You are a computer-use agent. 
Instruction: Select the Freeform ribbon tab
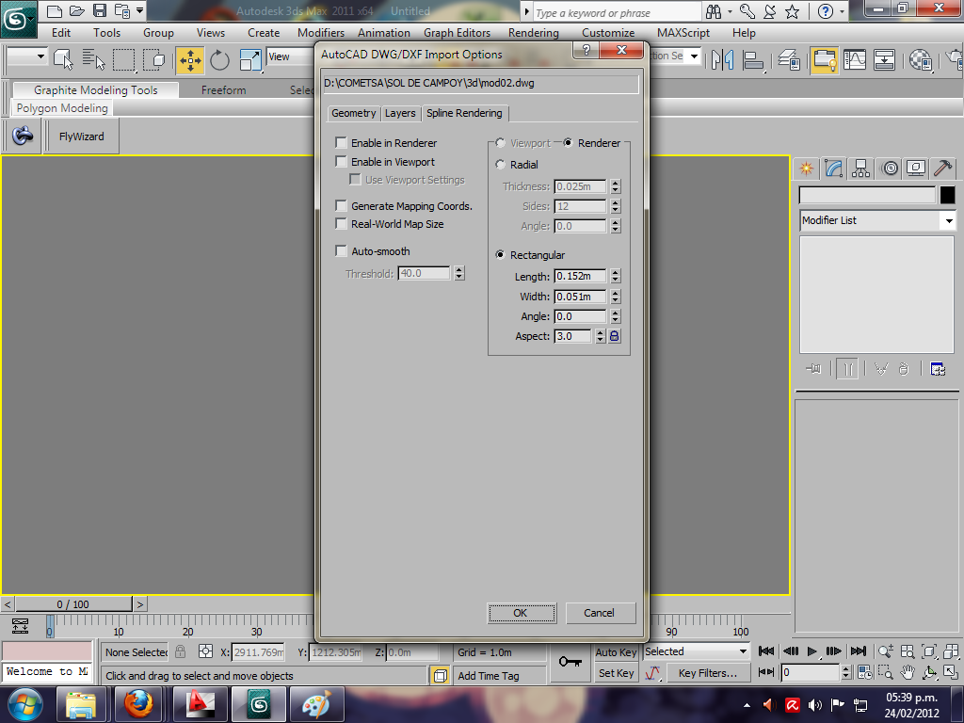tap(223, 89)
